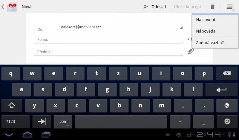The image size is (239, 140).
Task: Tap the round settings key on keyboard
Action: pyautogui.click(x=227, y=121)
